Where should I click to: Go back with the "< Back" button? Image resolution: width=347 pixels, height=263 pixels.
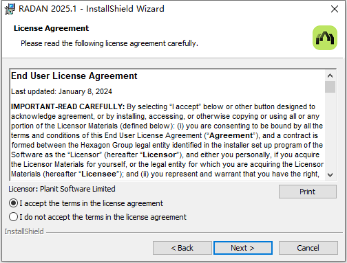click(x=182, y=248)
